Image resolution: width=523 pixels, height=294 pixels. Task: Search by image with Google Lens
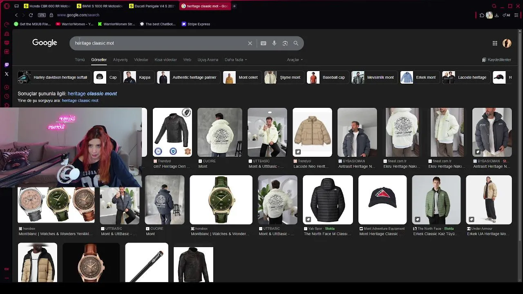[x=285, y=43]
